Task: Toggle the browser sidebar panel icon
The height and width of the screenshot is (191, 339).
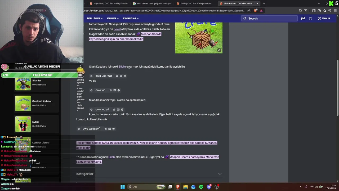Action: tap(314, 11)
